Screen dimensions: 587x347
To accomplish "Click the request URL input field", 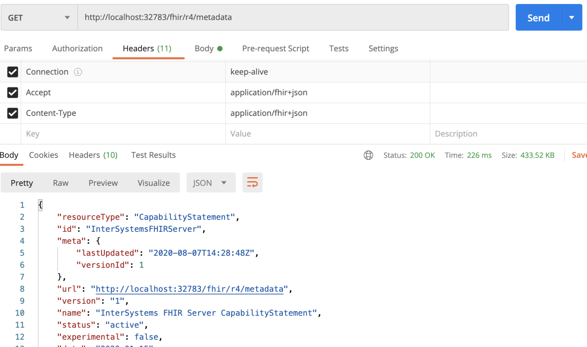I will [x=293, y=18].
